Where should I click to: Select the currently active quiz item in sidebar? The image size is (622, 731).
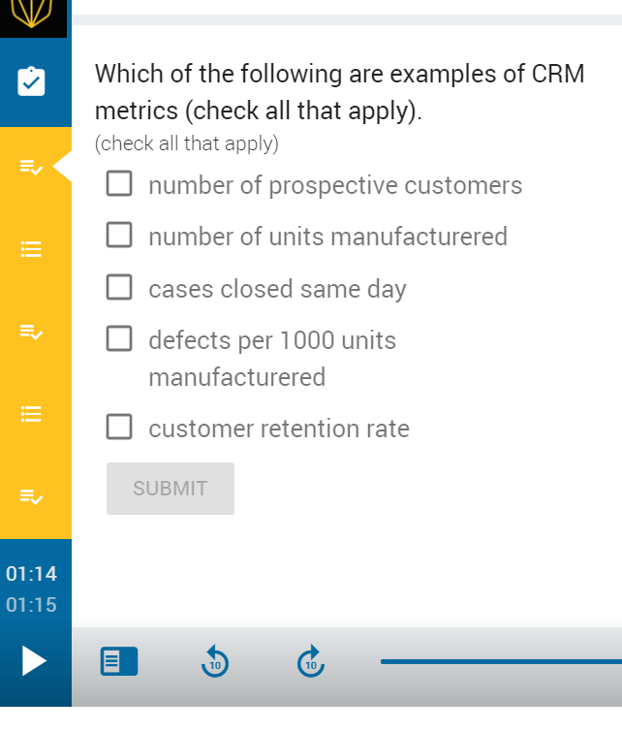click(x=32, y=167)
